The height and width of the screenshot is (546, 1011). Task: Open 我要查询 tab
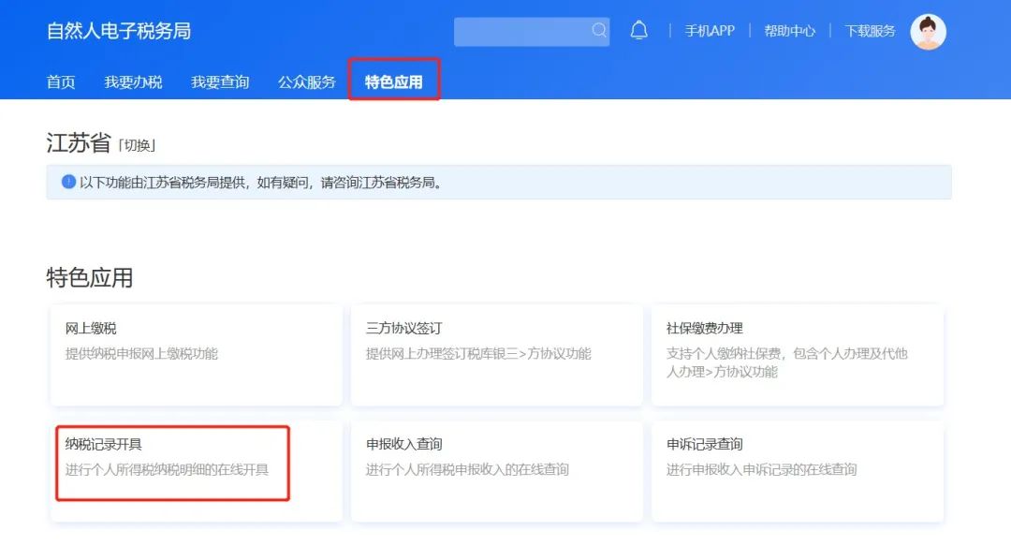coord(220,82)
